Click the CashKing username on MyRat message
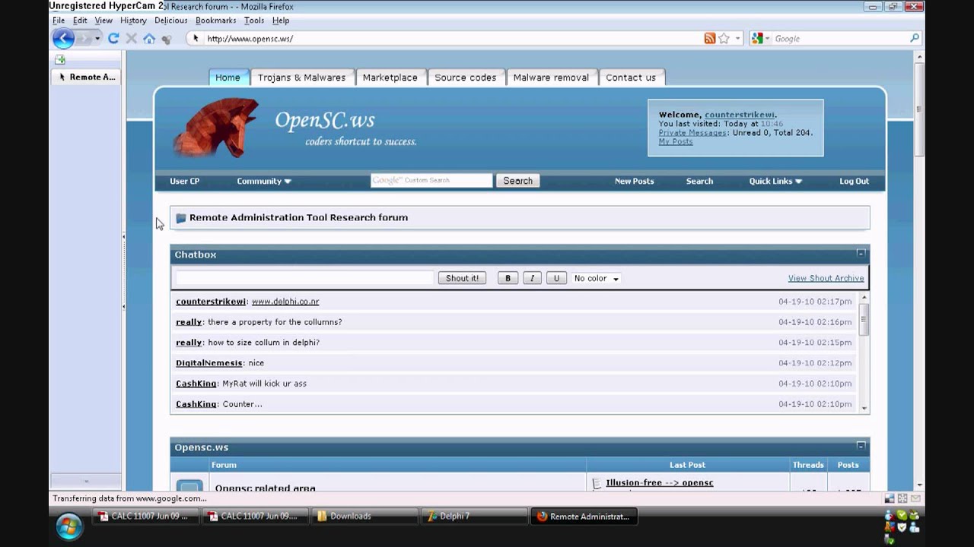974x547 pixels. pyautogui.click(x=196, y=384)
